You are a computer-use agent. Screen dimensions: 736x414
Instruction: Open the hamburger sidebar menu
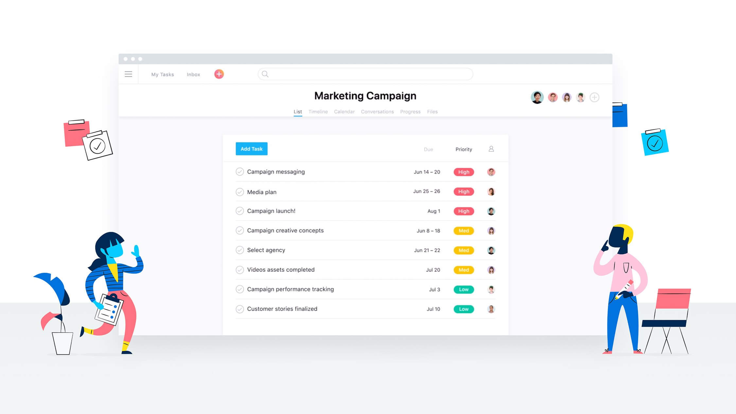pos(128,74)
